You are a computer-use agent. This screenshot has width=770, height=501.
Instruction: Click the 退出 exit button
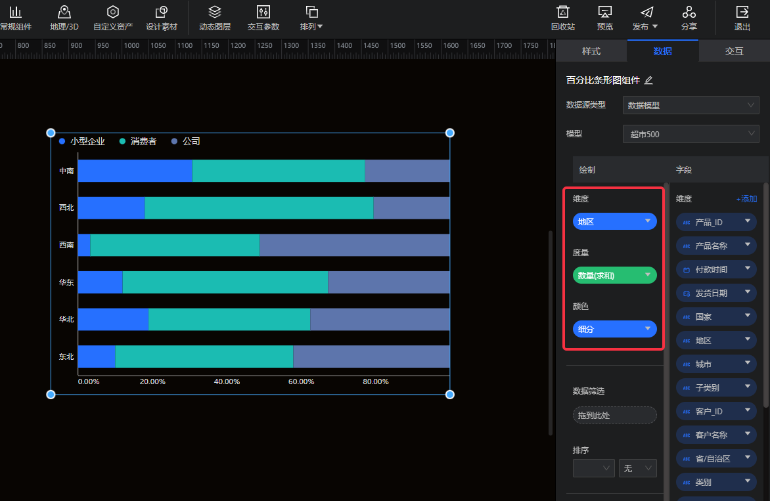(742, 18)
